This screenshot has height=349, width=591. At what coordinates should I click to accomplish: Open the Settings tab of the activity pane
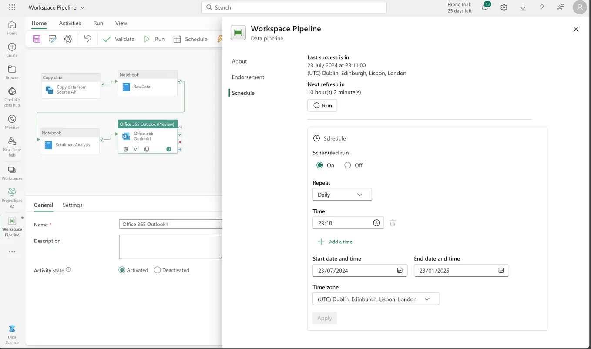pos(72,205)
